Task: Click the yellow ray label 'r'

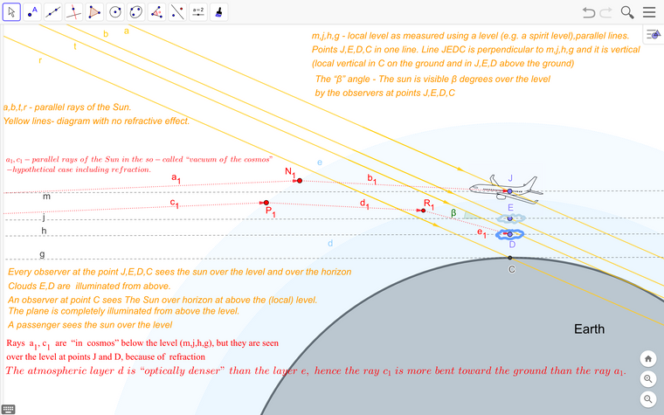Action: tap(40, 60)
